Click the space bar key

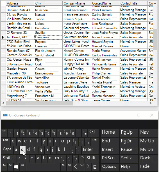tap(43, 167)
